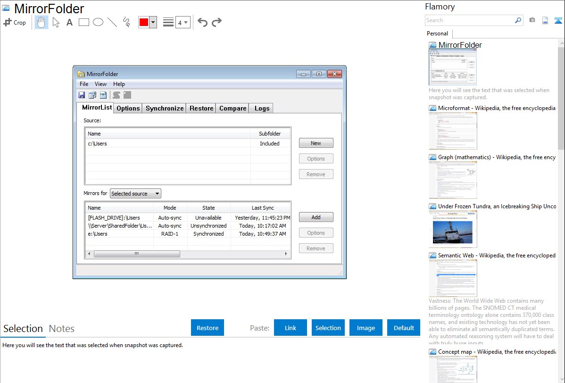Click the camera capture icon

click(532, 20)
